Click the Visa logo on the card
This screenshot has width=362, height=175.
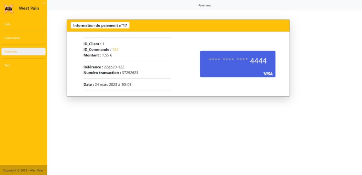(x=268, y=74)
